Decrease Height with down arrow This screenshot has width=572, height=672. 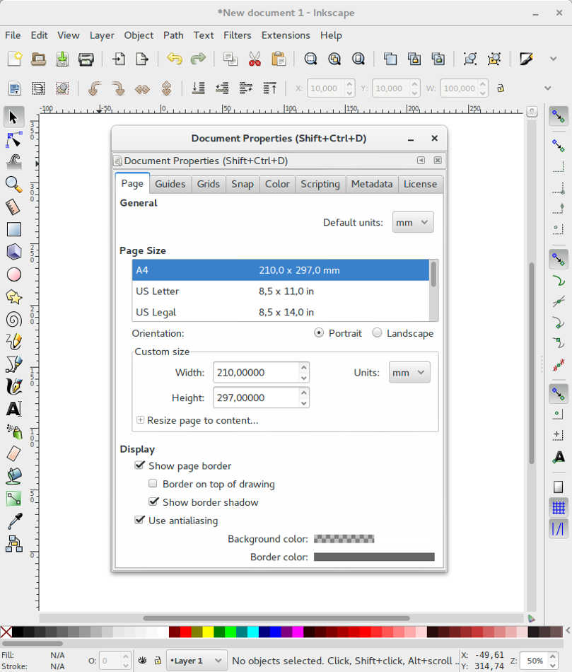pyautogui.click(x=304, y=403)
